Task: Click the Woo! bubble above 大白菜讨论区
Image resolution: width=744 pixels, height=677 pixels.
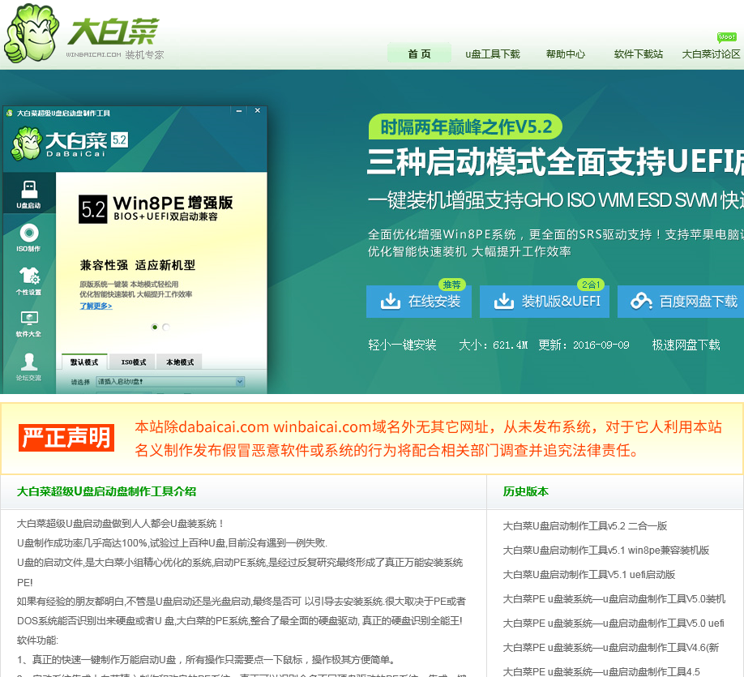Action: [726, 37]
